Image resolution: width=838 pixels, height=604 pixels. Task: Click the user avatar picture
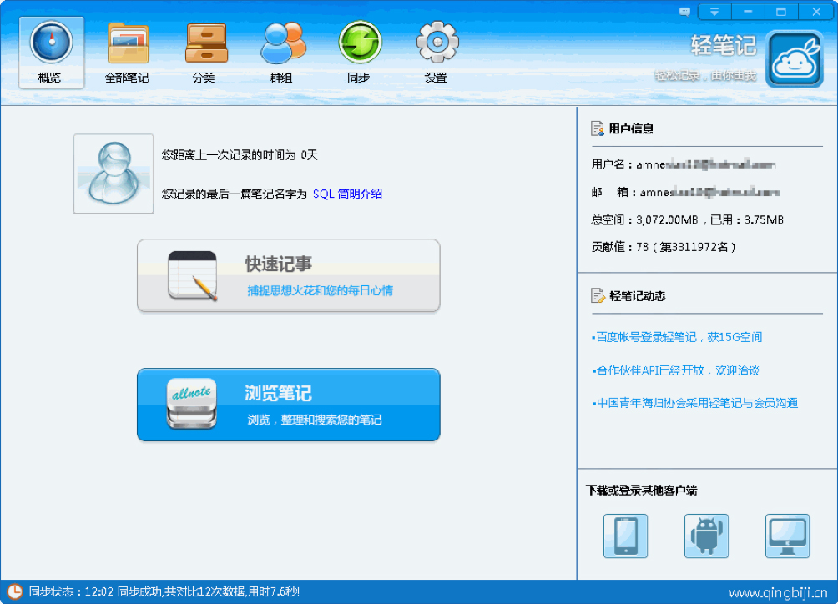pos(114,174)
